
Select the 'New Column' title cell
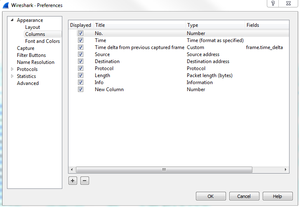[109, 89]
